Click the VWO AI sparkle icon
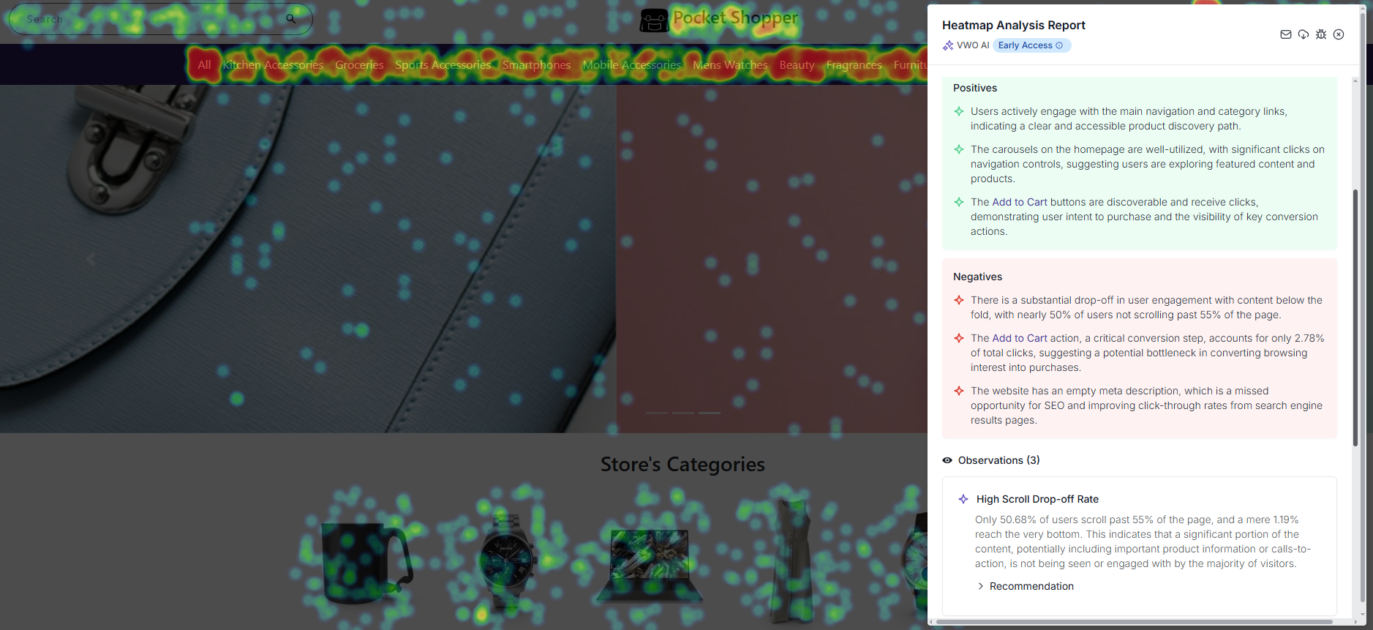This screenshot has width=1373, height=630. pyautogui.click(x=948, y=45)
